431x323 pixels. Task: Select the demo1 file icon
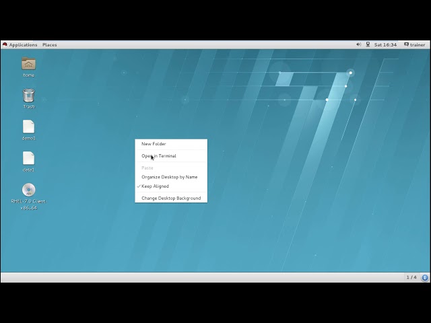click(x=28, y=127)
